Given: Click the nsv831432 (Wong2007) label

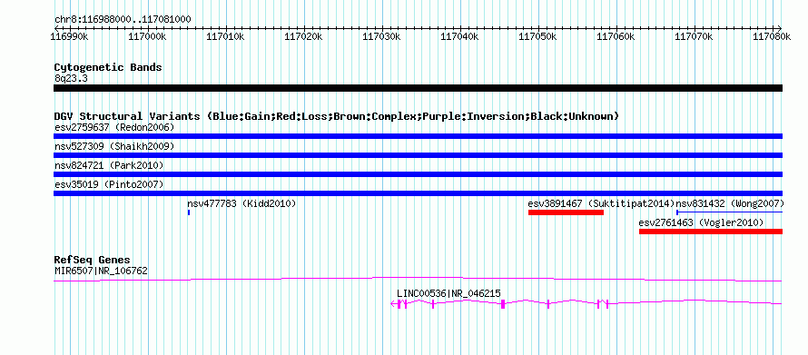Looking at the screenshot, I should coord(730,203).
